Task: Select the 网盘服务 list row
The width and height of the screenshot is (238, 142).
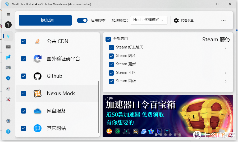Action: [57, 111]
